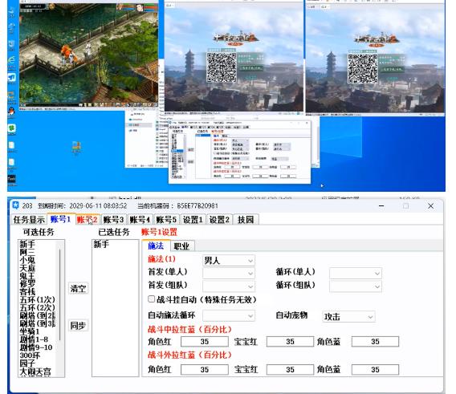This screenshot has height=394, width=456.
Task: Open the green clover desktop icon
Action: coord(11,129)
